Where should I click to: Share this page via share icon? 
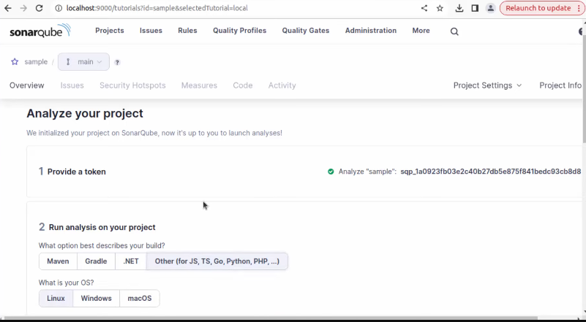point(424,8)
